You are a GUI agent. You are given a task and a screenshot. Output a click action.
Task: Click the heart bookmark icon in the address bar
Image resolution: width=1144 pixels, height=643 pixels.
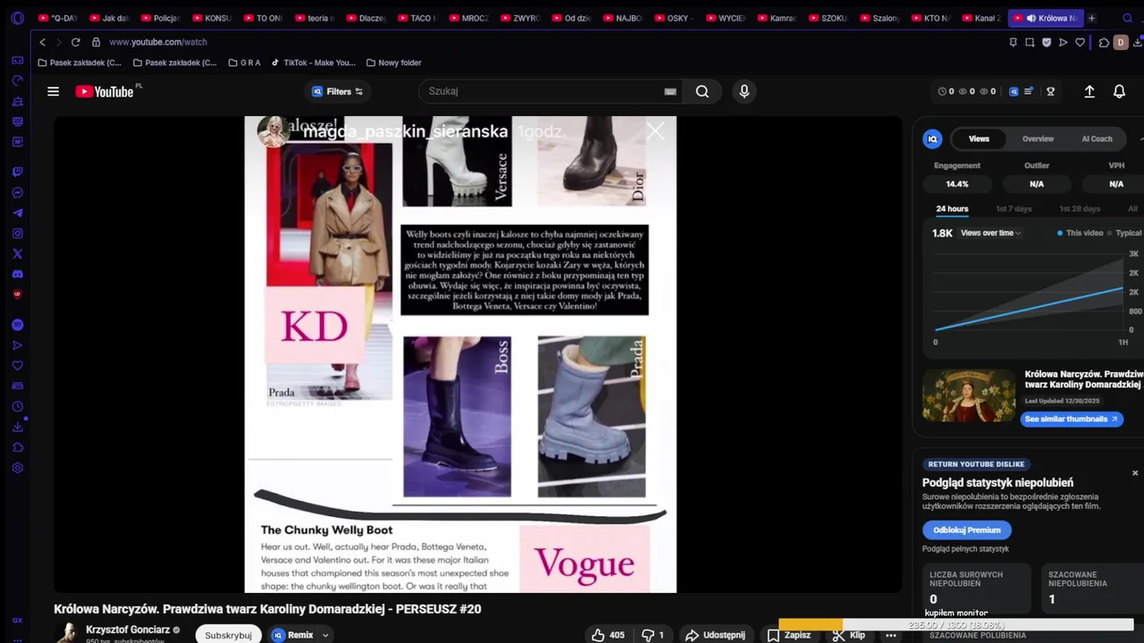pyautogui.click(x=1080, y=42)
